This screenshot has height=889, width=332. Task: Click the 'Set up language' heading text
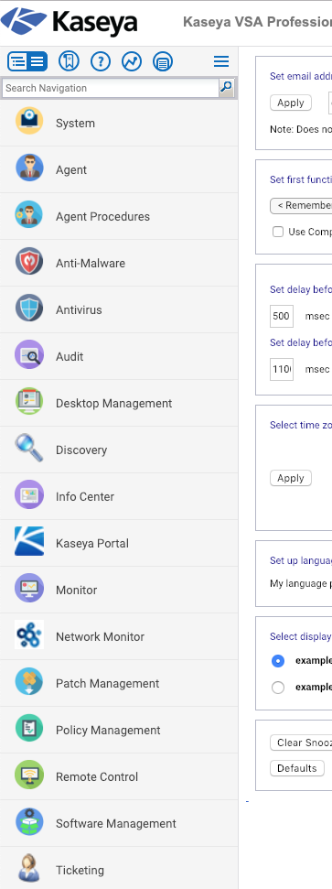301,560
